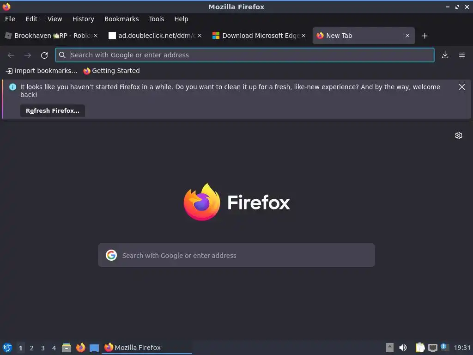This screenshot has width=473, height=355.
Task: Switch to workspace 4
Action: [x=54, y=348]
